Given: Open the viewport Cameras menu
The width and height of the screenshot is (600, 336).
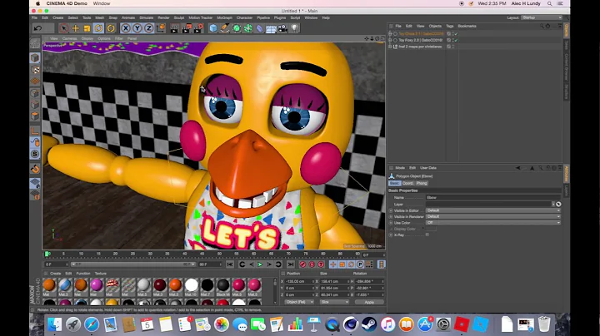Looking at the screenshot, I should (70, 38).
